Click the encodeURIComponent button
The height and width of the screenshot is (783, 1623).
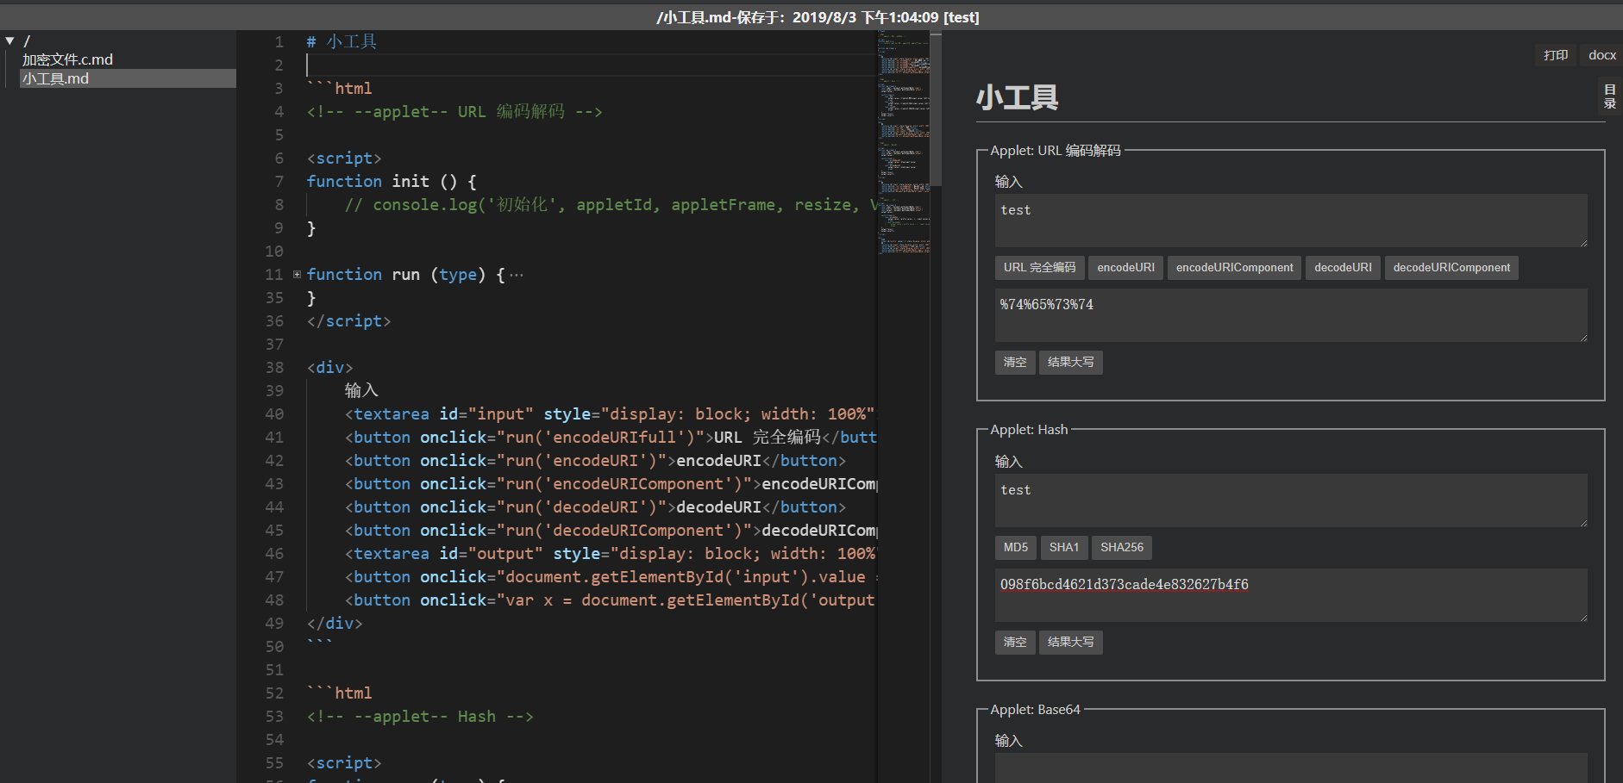(1234, 268)
